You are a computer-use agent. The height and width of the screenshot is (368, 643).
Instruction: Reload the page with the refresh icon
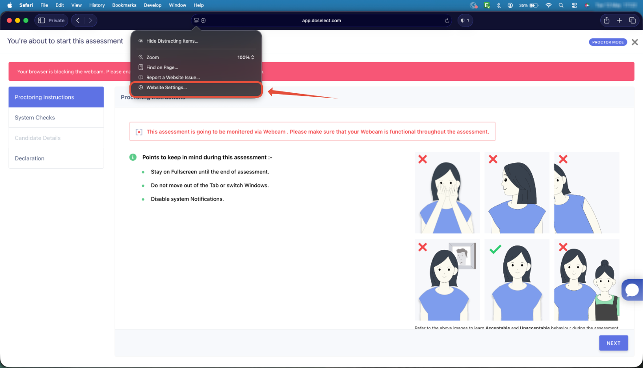click(x=447, y=20)
